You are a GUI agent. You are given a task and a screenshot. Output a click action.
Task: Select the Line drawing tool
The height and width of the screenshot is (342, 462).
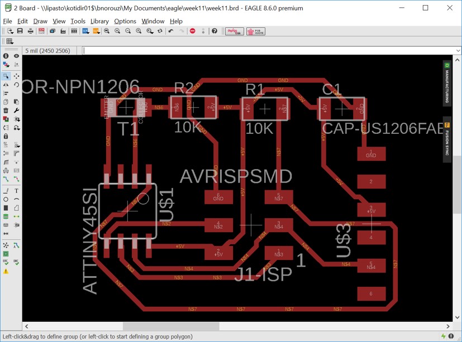point(6,191)
